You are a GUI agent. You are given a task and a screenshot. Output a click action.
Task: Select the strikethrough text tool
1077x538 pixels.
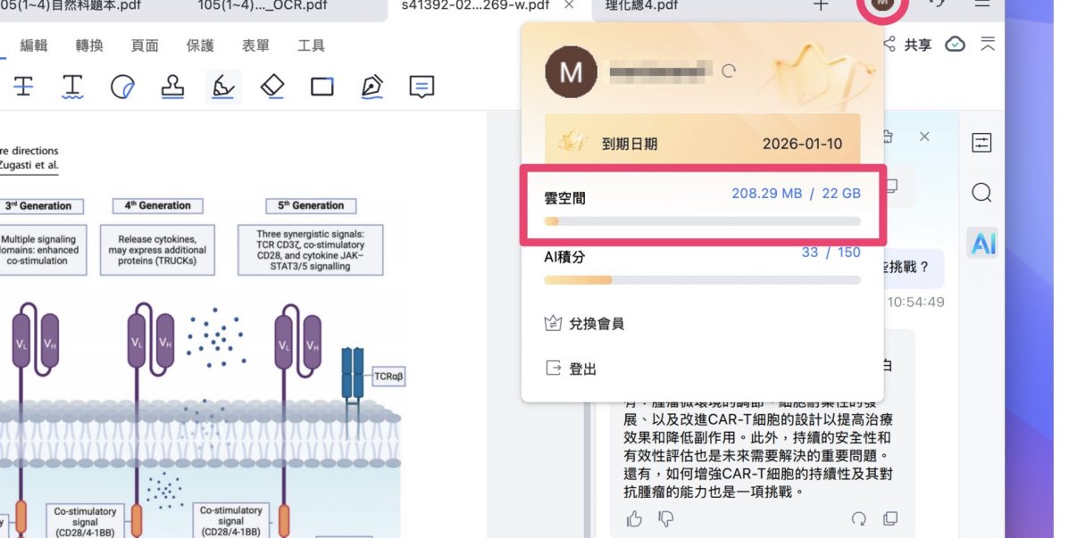tap(23, 86)
